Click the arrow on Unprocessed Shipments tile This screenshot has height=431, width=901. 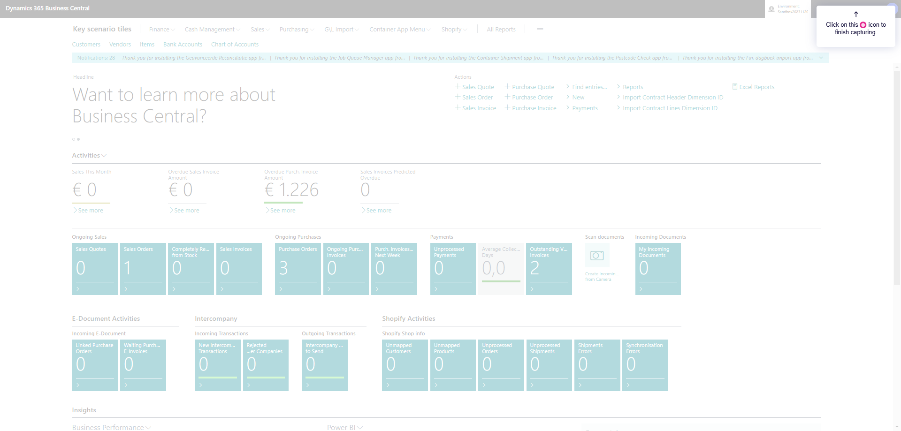tap(532, 385)
